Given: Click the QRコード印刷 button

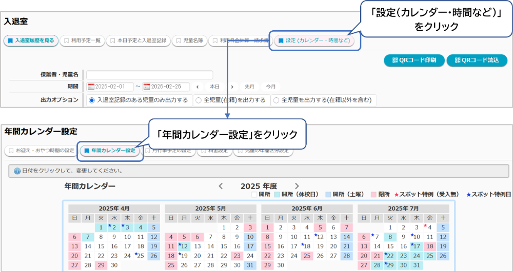Looking at the screenshot, I should click(x=413, y=60).
